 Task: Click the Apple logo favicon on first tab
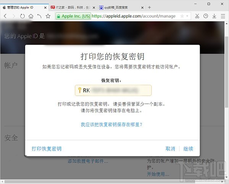coord(4,8)
